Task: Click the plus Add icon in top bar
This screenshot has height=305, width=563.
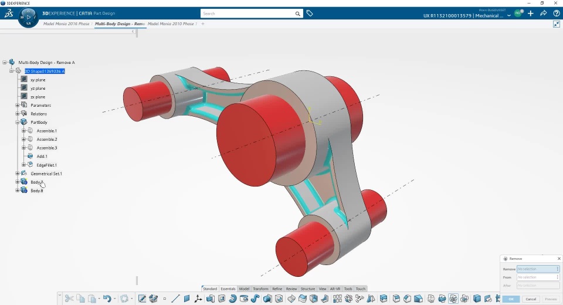Action: pyautogui.click(x=531, y=13)
